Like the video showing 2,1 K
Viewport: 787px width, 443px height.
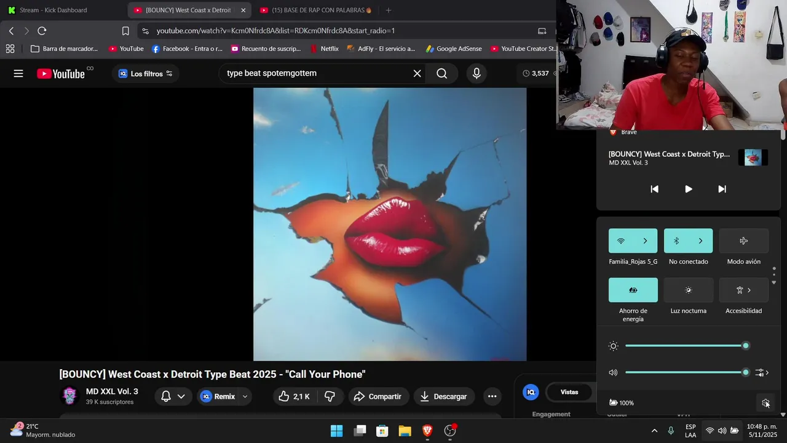[x=294, y=396]
